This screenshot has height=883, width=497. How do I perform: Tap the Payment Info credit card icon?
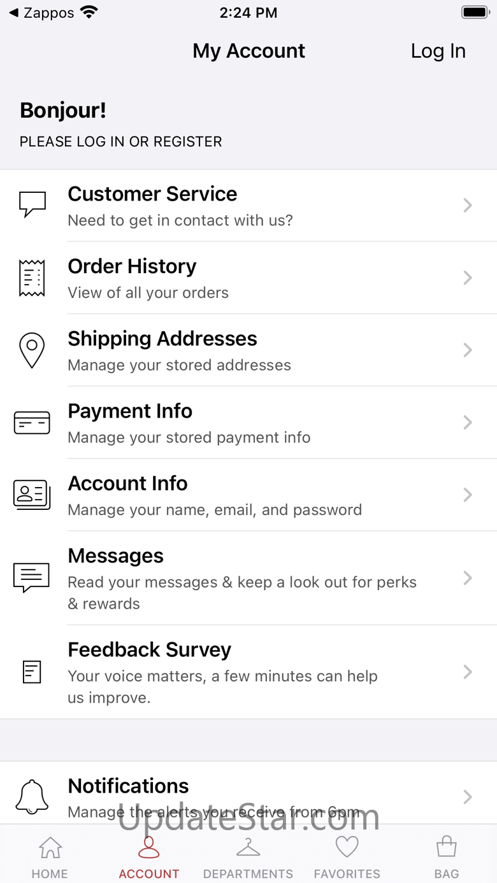click(32, 423)
